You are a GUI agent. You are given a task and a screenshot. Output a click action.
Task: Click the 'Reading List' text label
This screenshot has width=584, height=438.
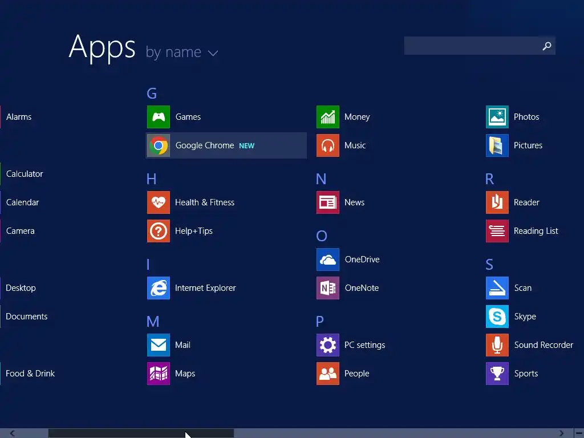(536, 231)
